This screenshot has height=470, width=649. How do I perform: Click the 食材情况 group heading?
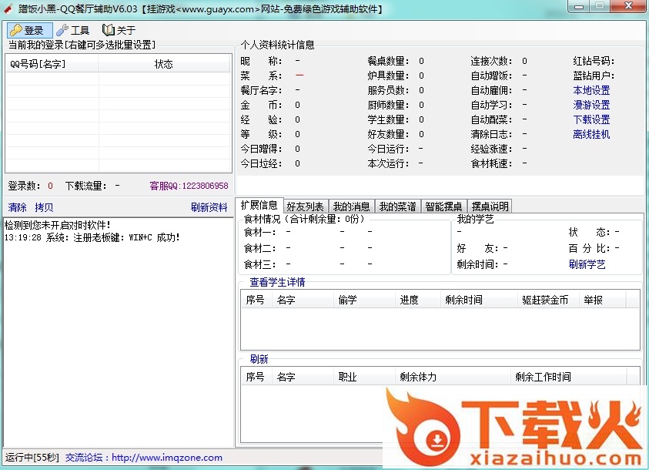pos(305,219)
